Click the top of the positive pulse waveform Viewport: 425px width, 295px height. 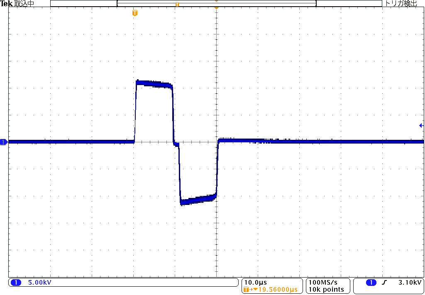pos(154,83)
